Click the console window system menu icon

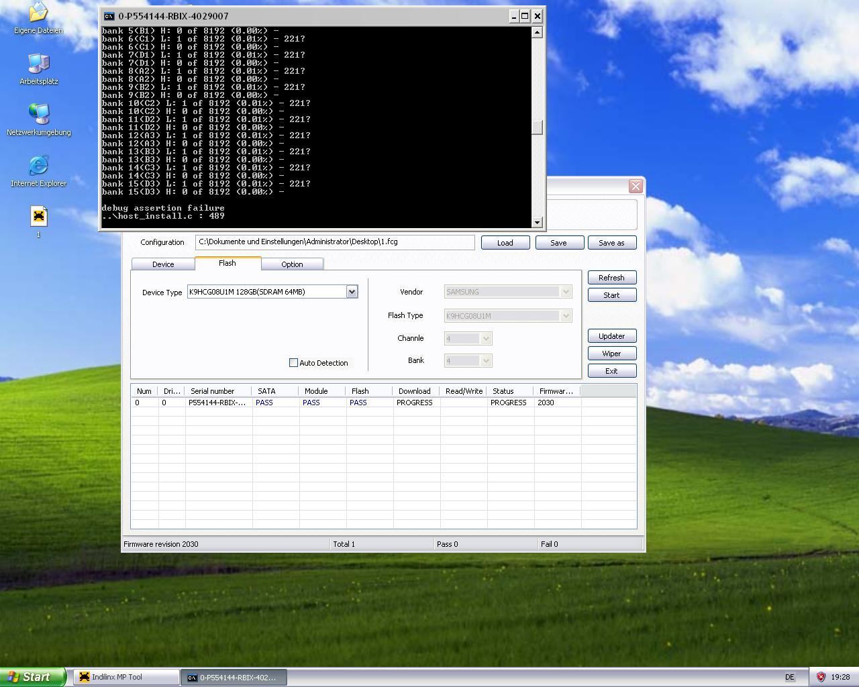pos(109,16)
